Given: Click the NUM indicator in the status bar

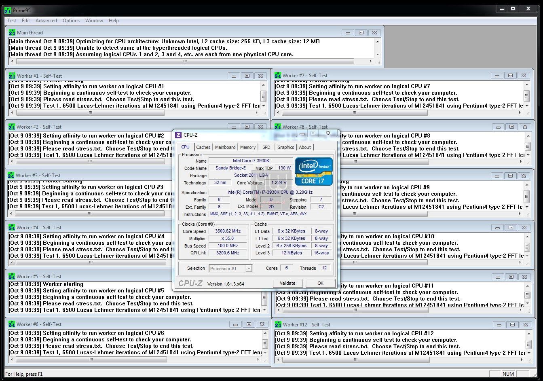Looking at the screenshot, I should pyautogui.click(x=508, y=374).
